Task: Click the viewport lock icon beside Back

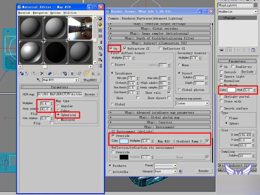Action: (180, 171)
